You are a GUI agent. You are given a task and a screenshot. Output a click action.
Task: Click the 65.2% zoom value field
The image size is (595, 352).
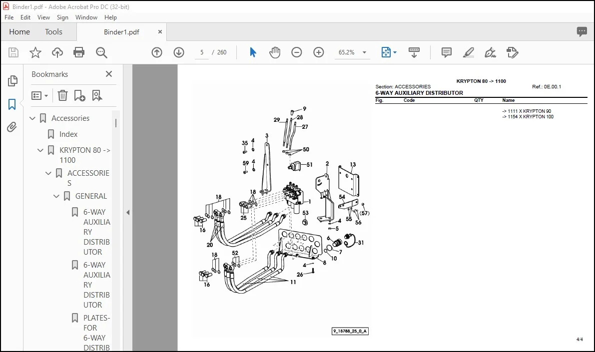[x=346, y=52]
